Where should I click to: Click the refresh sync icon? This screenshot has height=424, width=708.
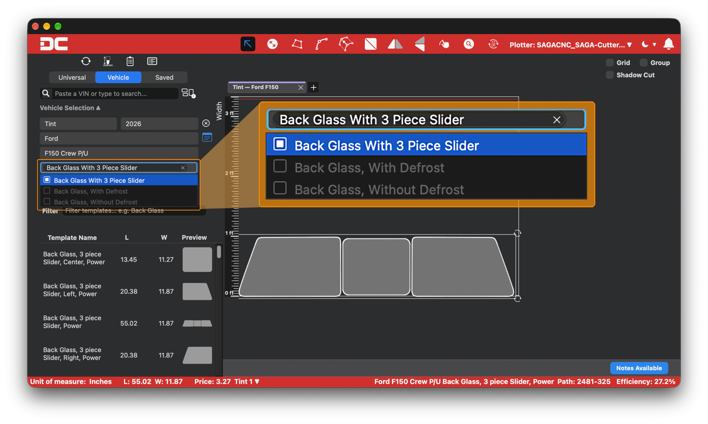tap(86, 61)
